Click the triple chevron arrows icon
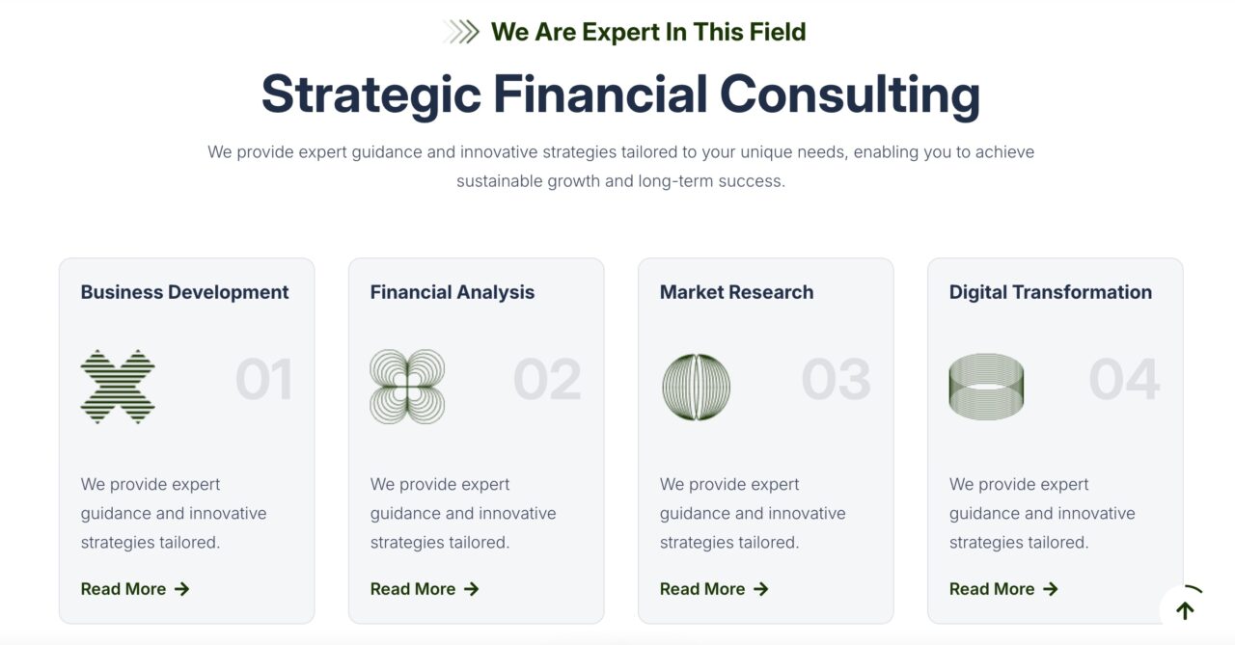1235x645 pixels. 461,32
